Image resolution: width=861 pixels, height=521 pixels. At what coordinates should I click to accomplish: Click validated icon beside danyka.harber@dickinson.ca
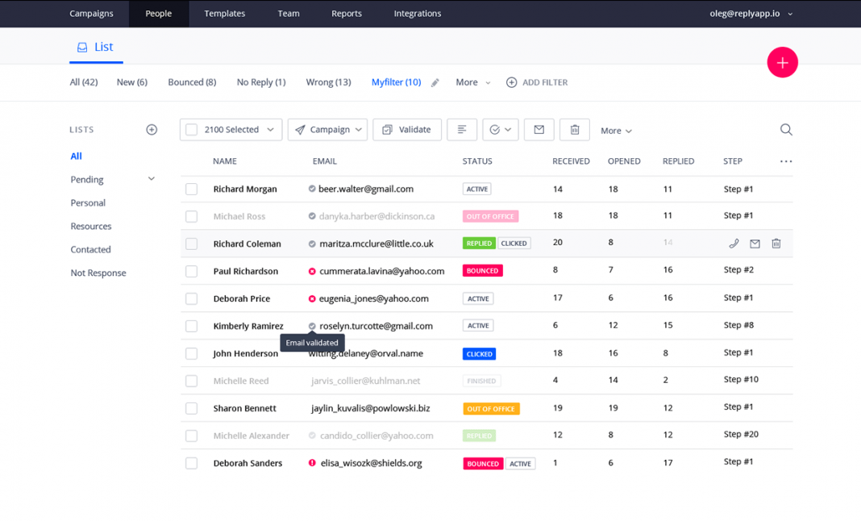(312, 216)
